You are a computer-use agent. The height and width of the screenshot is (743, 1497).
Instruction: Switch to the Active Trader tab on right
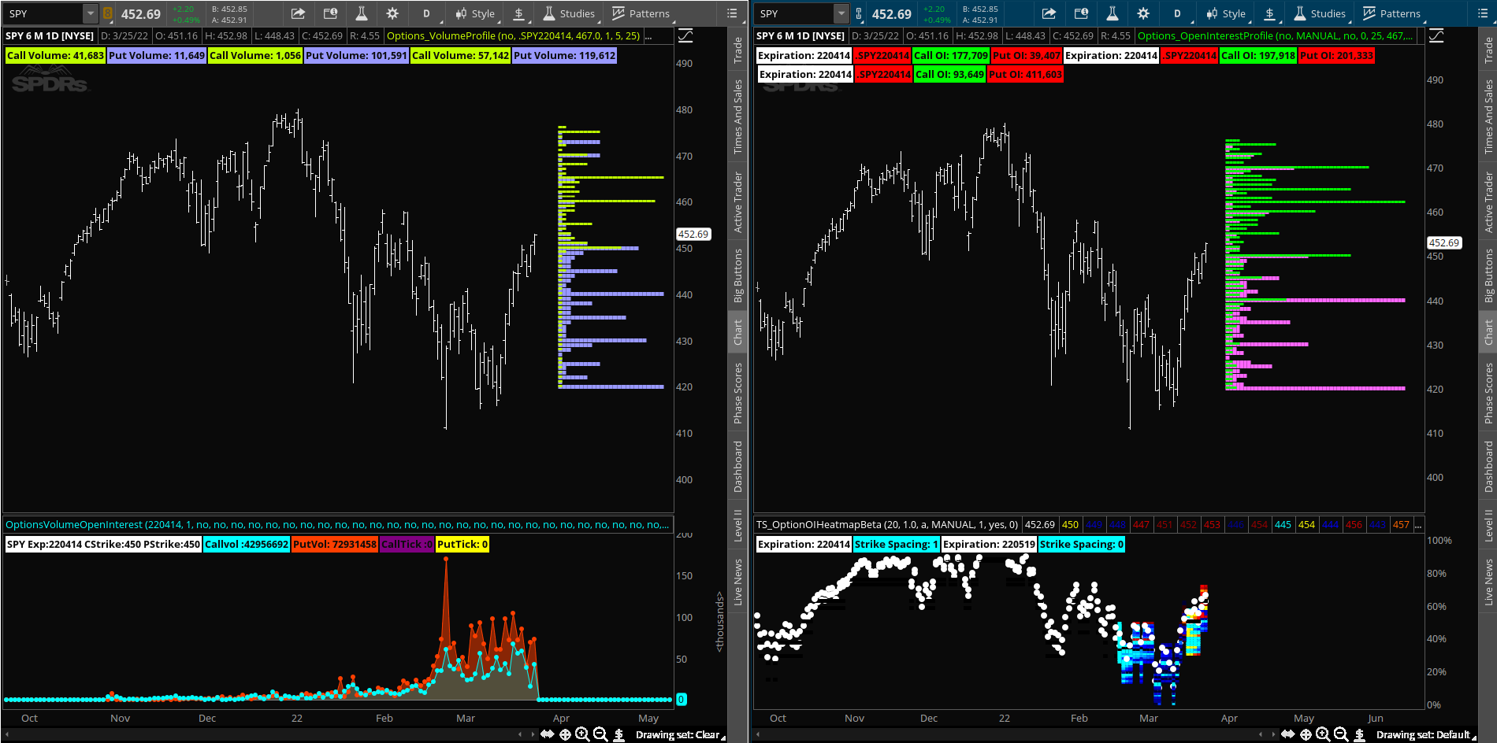[1488, 202]
